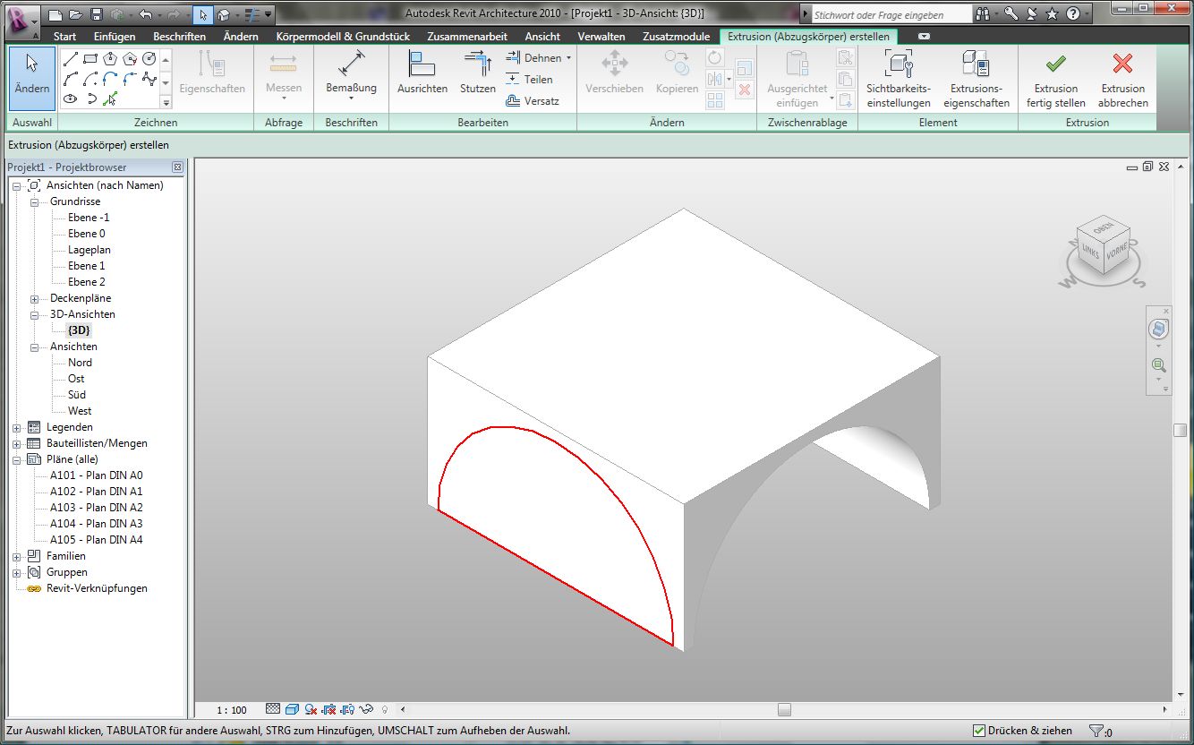The height and width of the screenshot is (745, 1194).
Task: Toggle shadows off icon in view bar
Action: 311,710
